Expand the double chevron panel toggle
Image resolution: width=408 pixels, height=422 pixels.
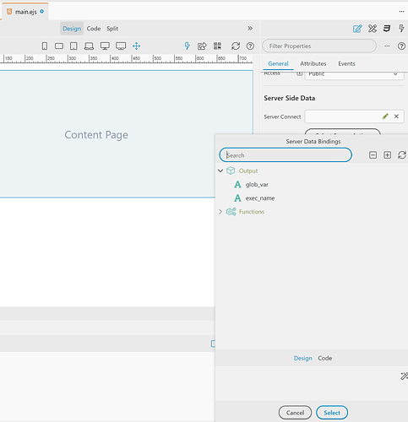coord(250,29)
